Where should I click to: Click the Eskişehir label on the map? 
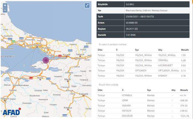pyautogui.click(x=84, y=94)
